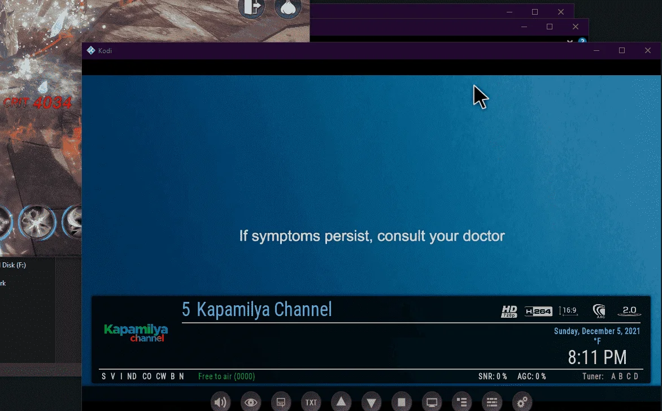Image resolution: width=662 pixels, height=411 pixels.
Task: Open the channel list icon in OSD
Action: pyautogui.click(x=462, y=402)
